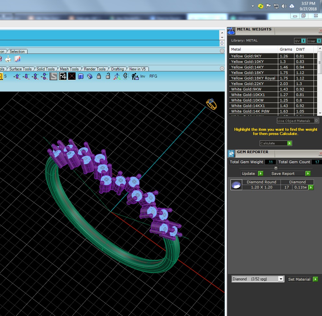Click the ring-on-pedestal toolbar icon
The width and height of the screenshot is (322, 316).
pos(125,76)
